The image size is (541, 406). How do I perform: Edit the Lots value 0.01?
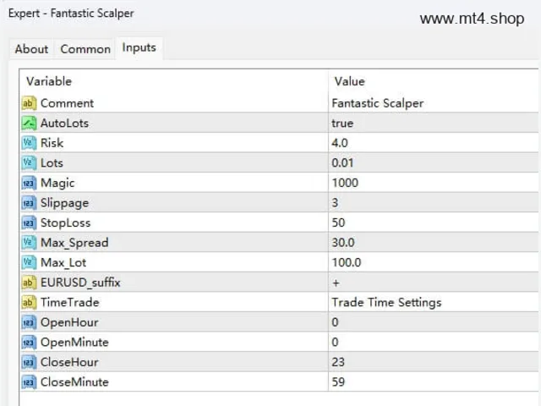coord(434,163)
